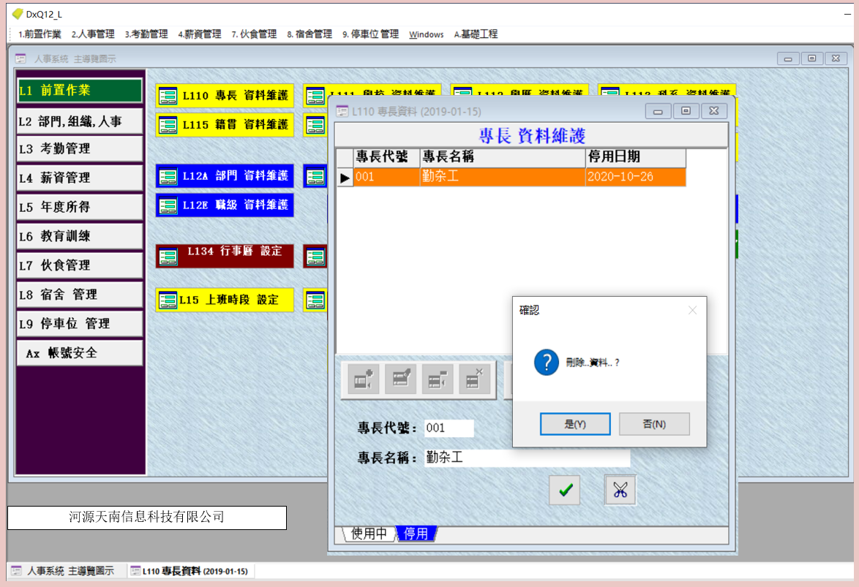The image size is (859, 587).
Task: Open the 2.人事管理 menu
Action: pyautogui.click(x=93, y=34)
